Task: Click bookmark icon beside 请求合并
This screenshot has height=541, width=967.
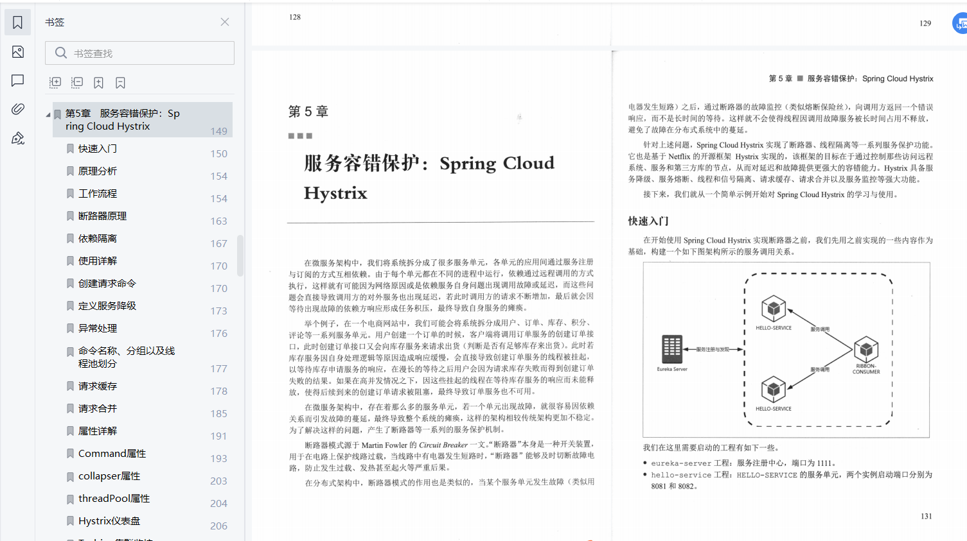Action: click(70, 409)
